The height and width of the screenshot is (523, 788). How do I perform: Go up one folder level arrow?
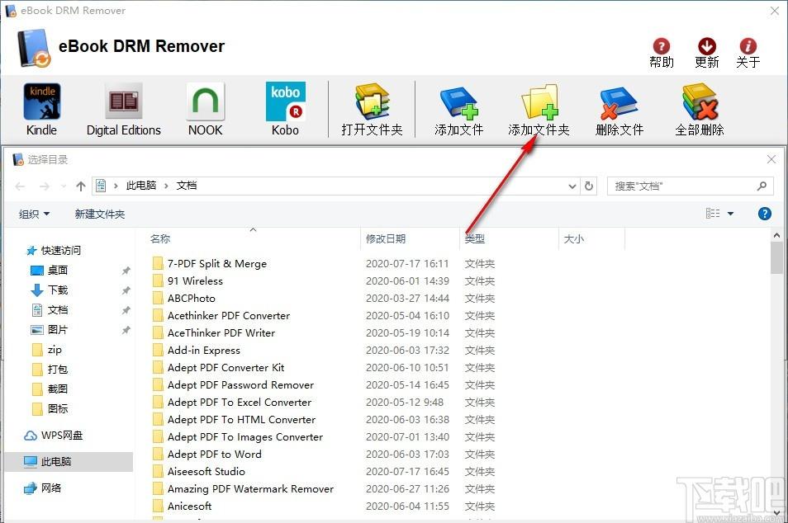click(81, 186)
